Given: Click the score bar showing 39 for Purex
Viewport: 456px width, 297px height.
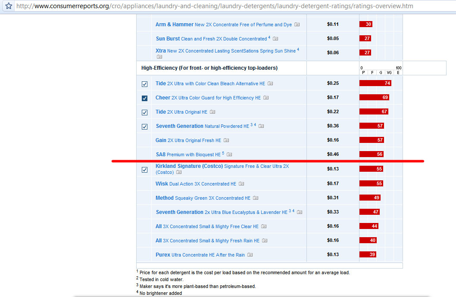Looking at the screenshot, I should click(368, 255).
